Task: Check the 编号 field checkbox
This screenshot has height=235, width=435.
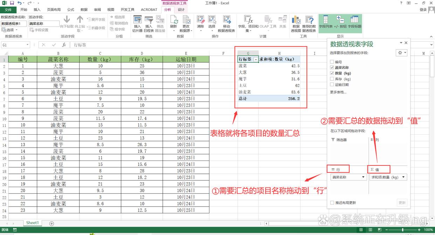Action: pos(332,62)
